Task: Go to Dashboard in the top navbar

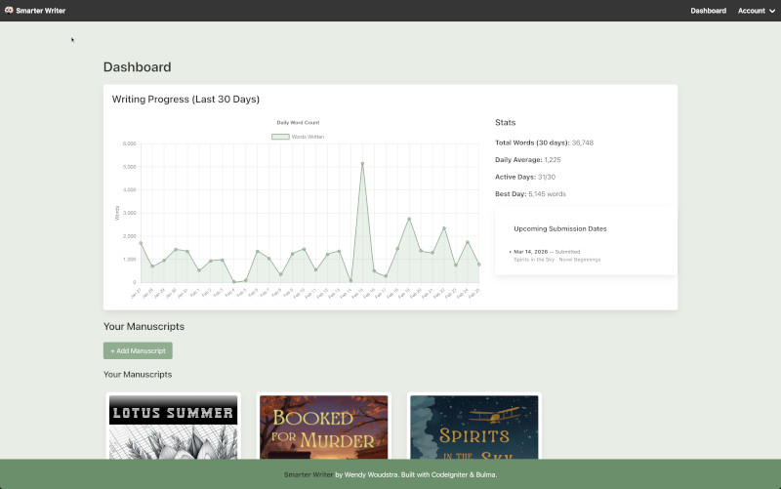Action: [x=708, y=11]
